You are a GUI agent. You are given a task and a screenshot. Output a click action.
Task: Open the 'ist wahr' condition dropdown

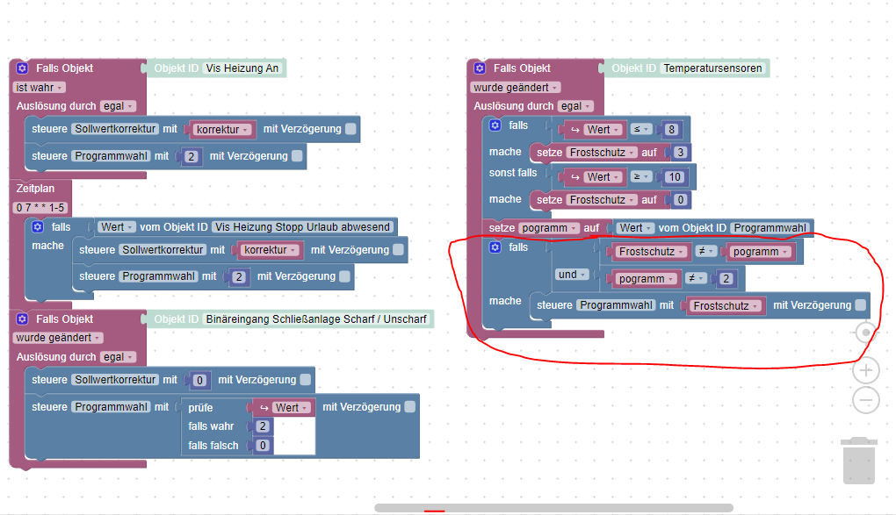tap(40, 88)
